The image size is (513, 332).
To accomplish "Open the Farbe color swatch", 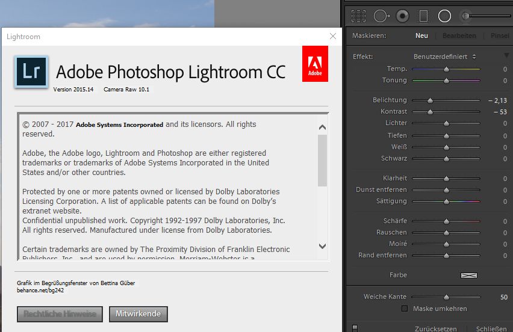I will coord(469,275).
